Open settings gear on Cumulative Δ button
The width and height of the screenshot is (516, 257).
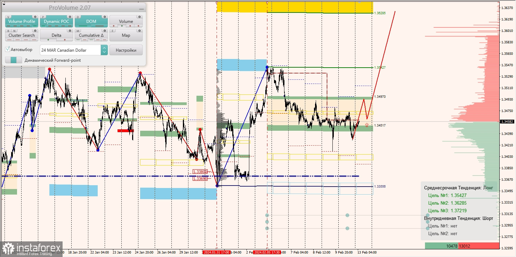coord(105,31)
